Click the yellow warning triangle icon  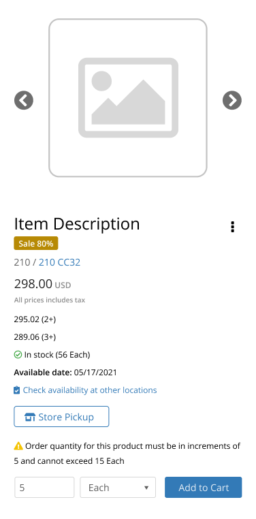[x=18, y=446]
